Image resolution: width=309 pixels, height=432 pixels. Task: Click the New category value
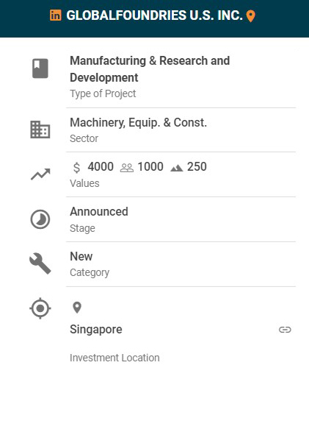(81, 257)
